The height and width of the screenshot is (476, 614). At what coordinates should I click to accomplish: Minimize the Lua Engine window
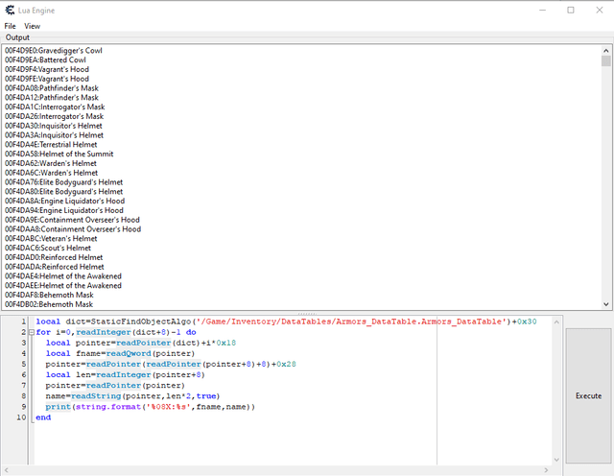click(542, 11)
